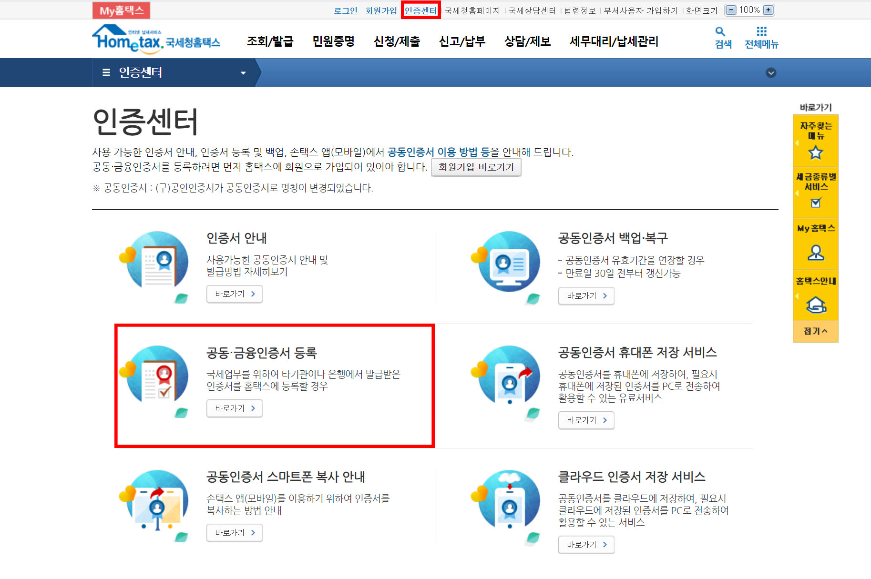871x579 pixels.
Task: Expand the round chevron on blue bar
Action: pyautogui.click(x=771, y=72)
